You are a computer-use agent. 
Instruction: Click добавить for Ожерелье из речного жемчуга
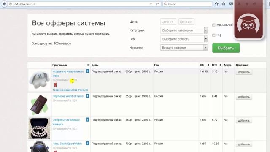[244, 120]
